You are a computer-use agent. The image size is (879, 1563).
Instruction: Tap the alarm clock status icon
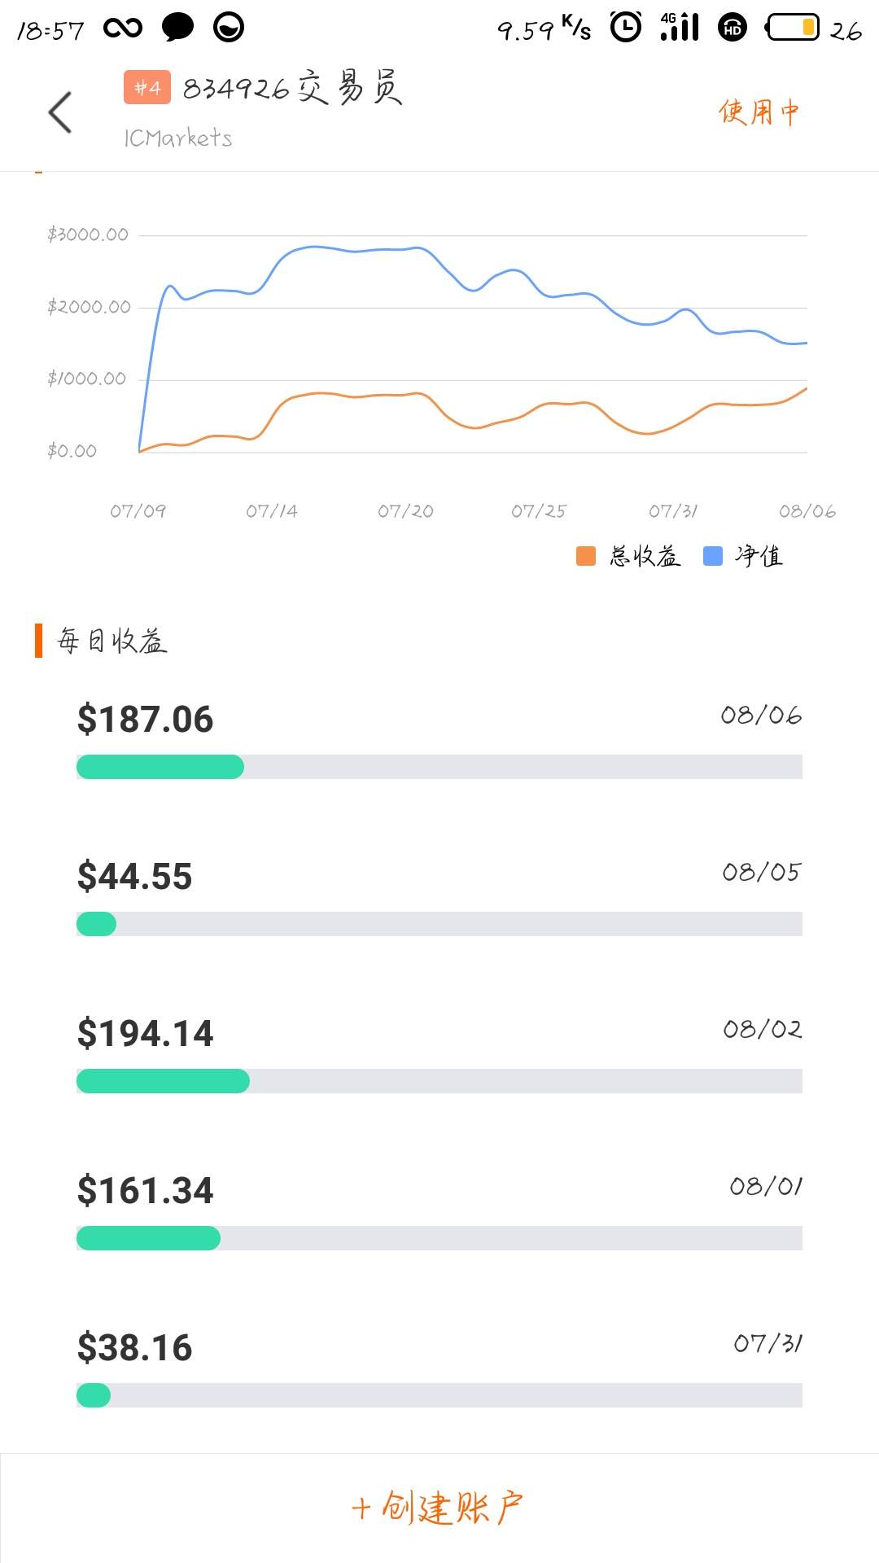(626, 28)
